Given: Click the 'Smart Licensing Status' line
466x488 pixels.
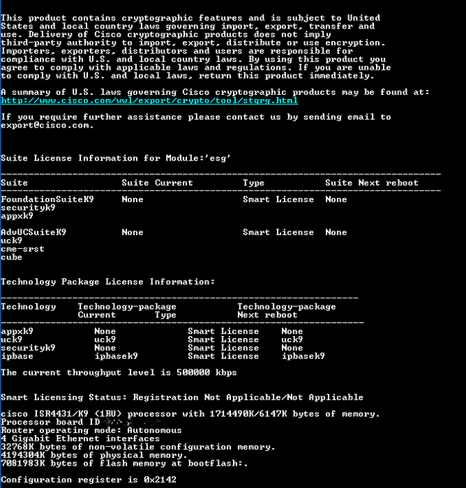Looking at the screenshot, I should tap(182, 397).
